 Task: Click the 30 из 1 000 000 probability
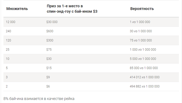click(141, 31)
